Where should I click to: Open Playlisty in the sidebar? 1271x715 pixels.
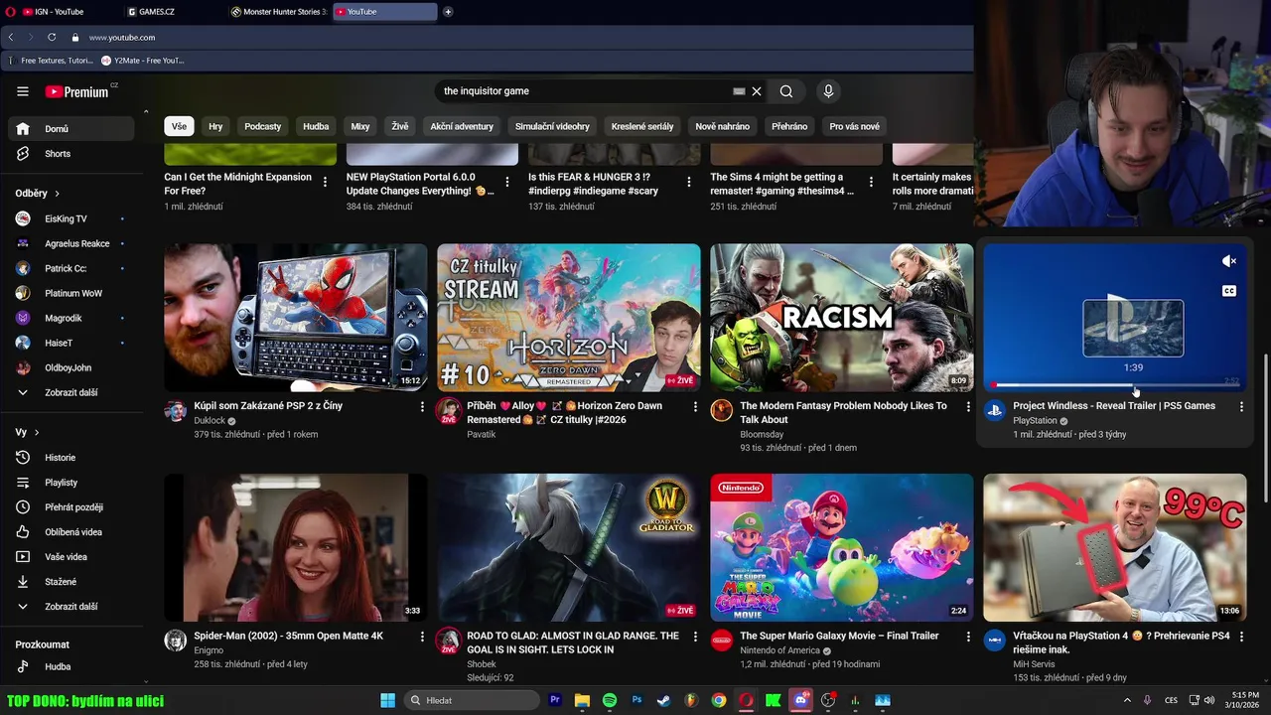click(x=71, y=483)
